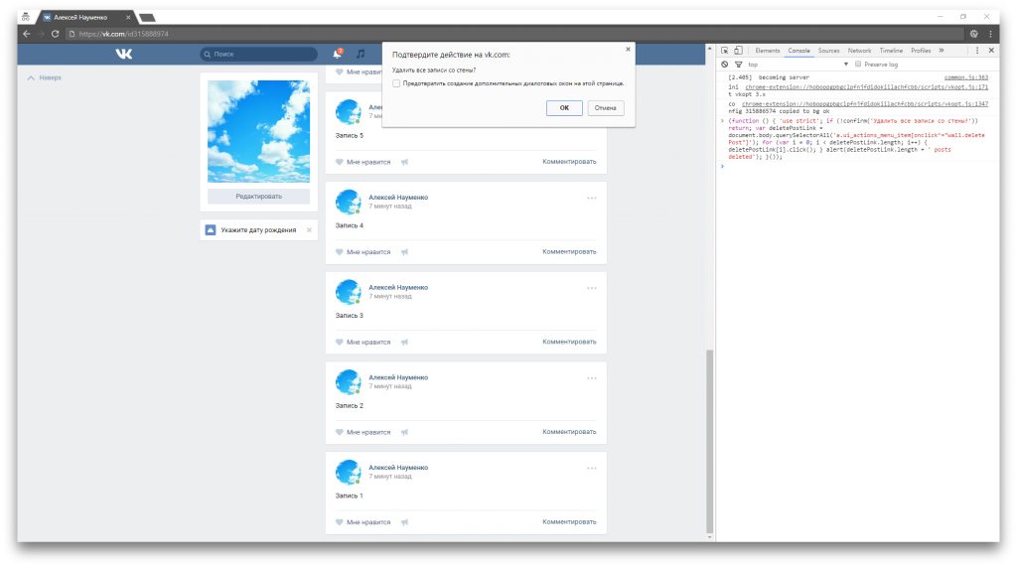Click the VK logo in header
The width and height of the screenshot is (1017, 567).
124,54
